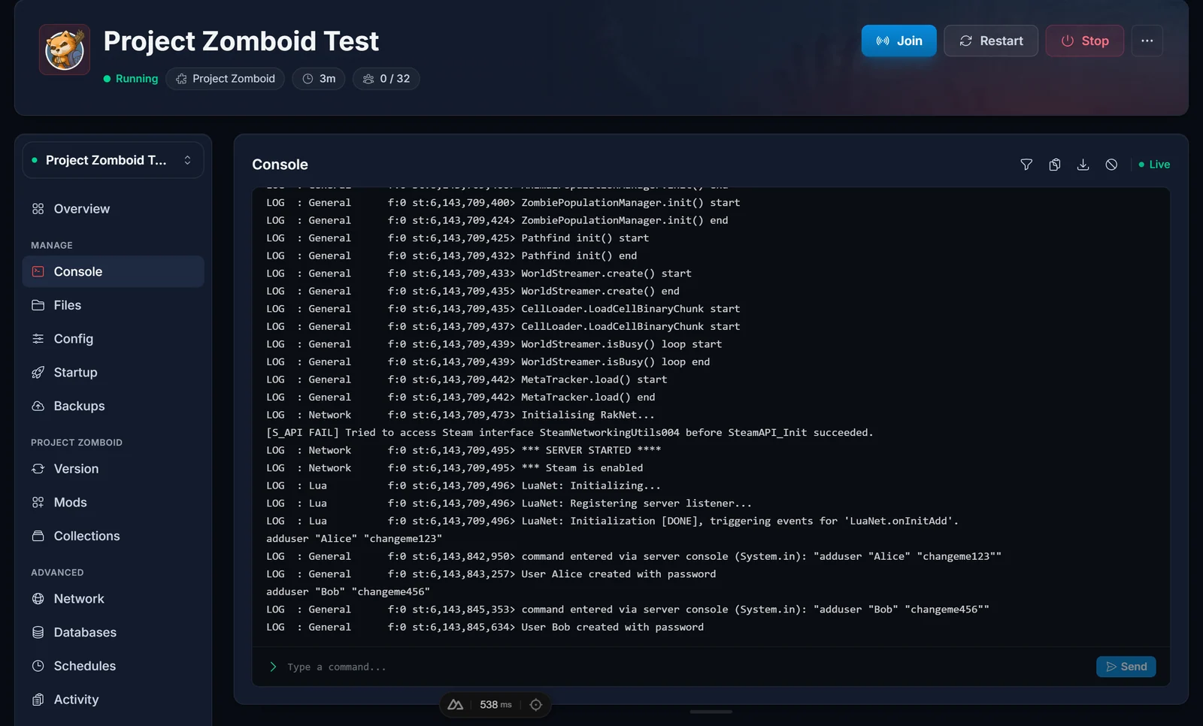Click the Collections box icon
The width and height of the screenshot is (1203, 726).
click(38, 536)
